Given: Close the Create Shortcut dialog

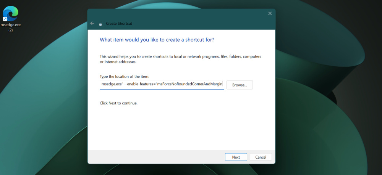Looking at the screenshot, I should (x=270, y=14).
